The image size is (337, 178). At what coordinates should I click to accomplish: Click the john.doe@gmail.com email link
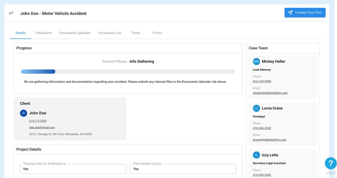pos(42,127)
